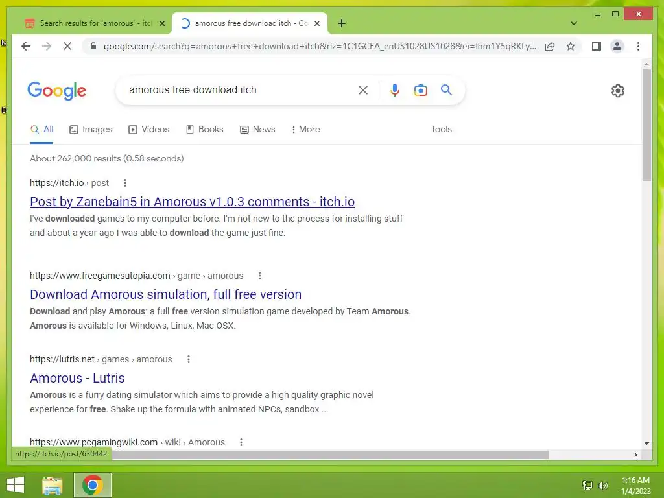Open options for the lutris.net result
The height and width of the screenshot is (498, 664).
tap(189, 359)
